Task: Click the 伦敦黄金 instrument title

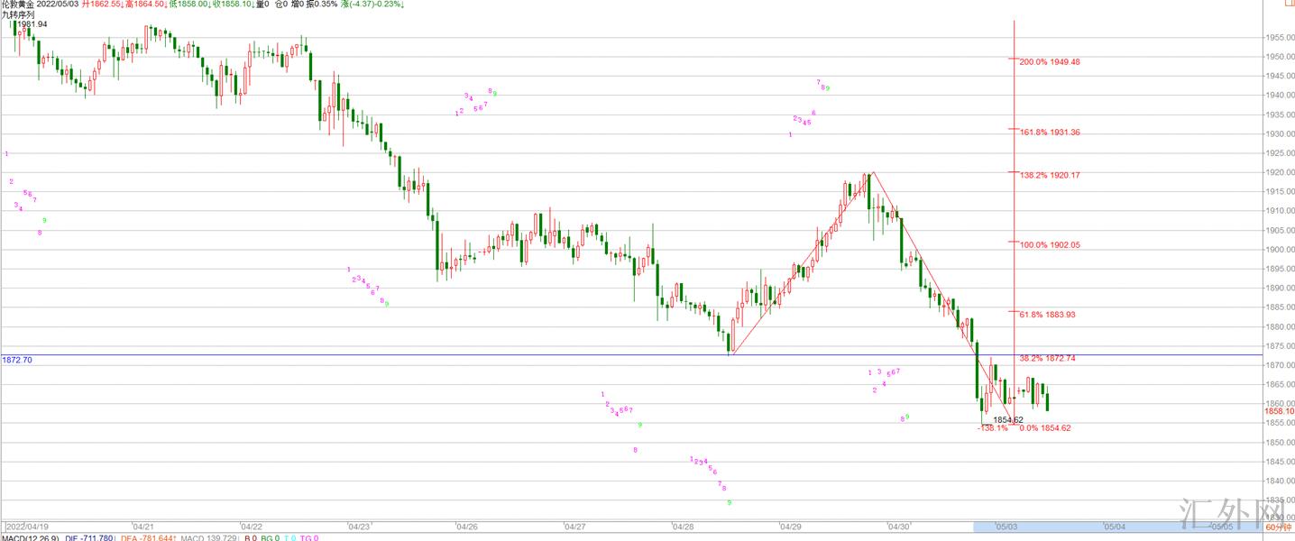Action: tap(17, 5)
